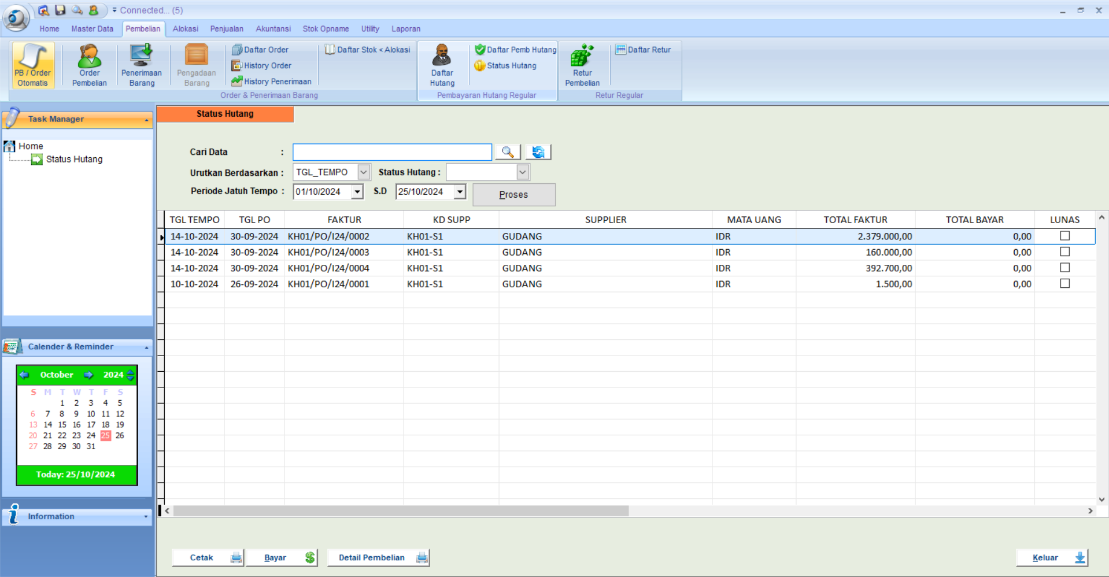Open start date picker 01/10/2024

pos(357,192)
